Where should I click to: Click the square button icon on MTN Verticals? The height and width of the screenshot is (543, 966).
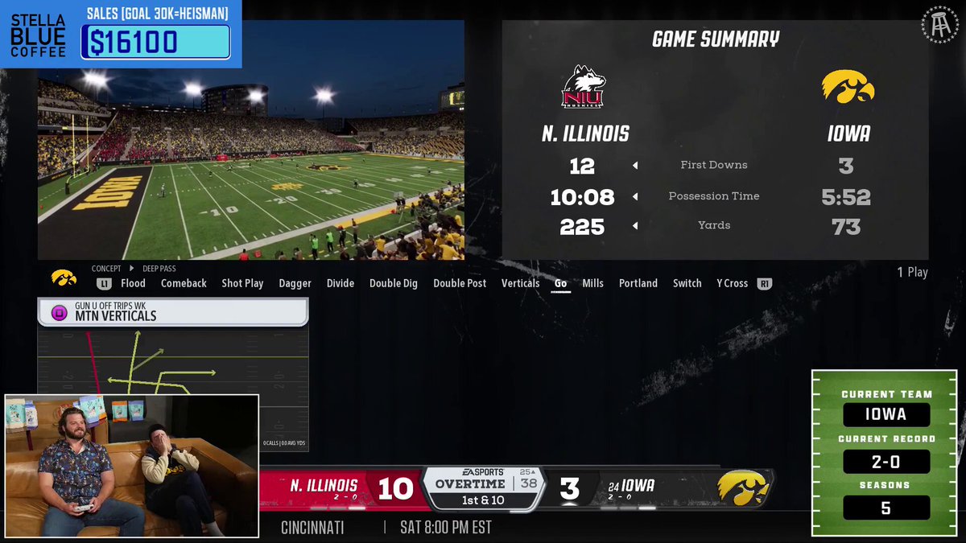click(59, 313)
